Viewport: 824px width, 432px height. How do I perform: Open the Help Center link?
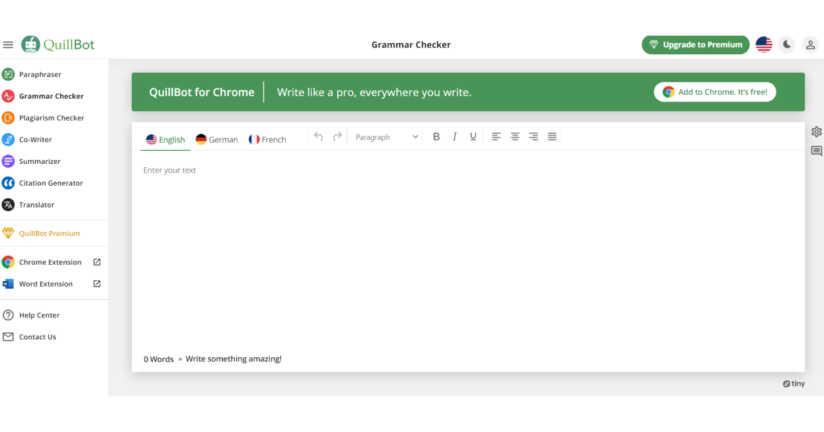tap(39, 315)
